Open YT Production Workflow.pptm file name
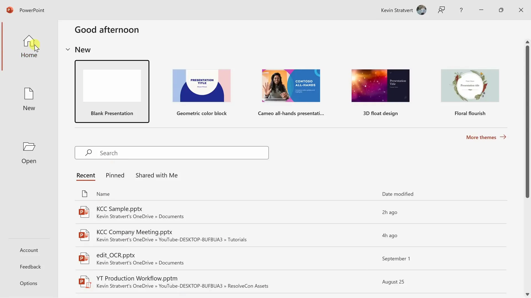The width and height of the screenshot is (531, 298). (137, 278)
